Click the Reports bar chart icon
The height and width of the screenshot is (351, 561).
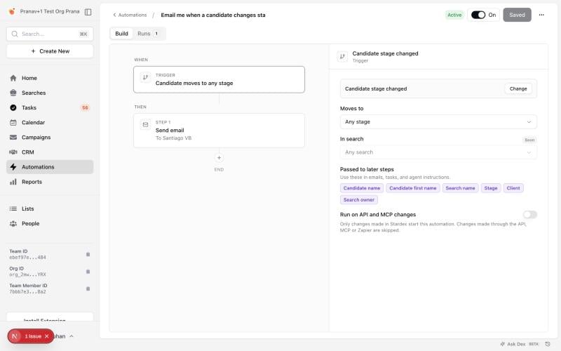[x=13, y=182]
